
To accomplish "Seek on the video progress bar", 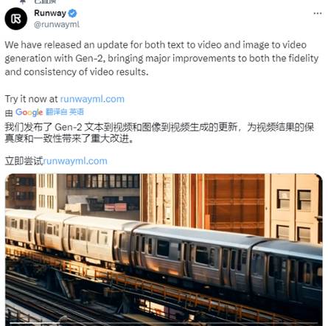I will (x=164, y=323).
